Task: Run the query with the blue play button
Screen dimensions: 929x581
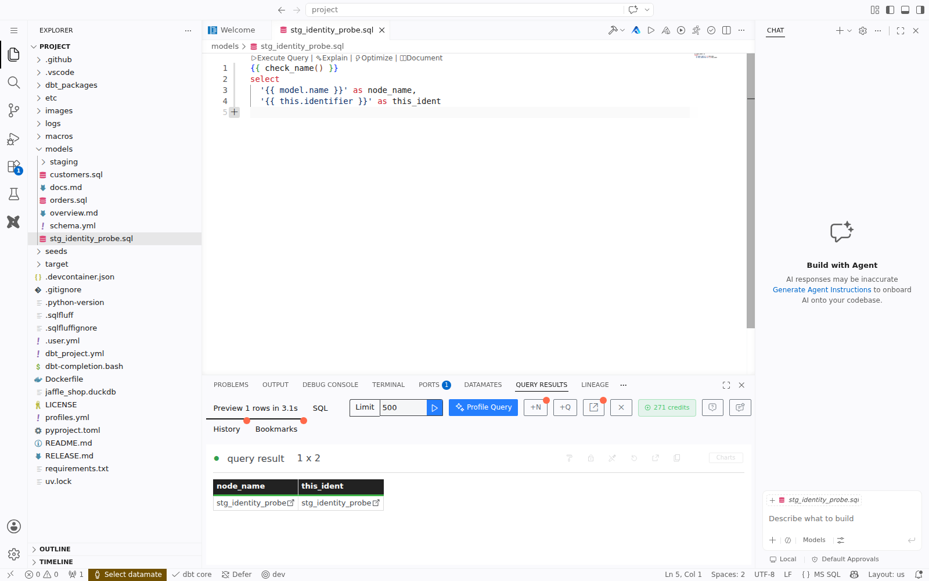Action: click(x=434, y=408)
